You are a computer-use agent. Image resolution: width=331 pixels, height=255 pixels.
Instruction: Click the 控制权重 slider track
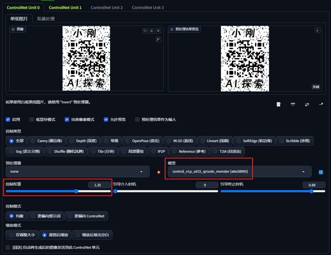click(x=58, y=191)
